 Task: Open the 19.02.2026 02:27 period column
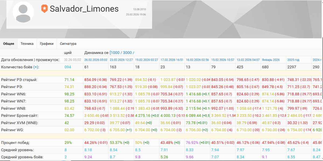point(146,60)
